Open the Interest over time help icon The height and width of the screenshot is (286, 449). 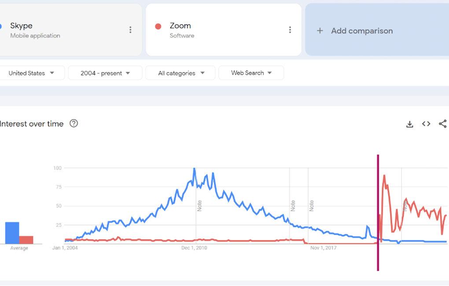tap(74, 124)
